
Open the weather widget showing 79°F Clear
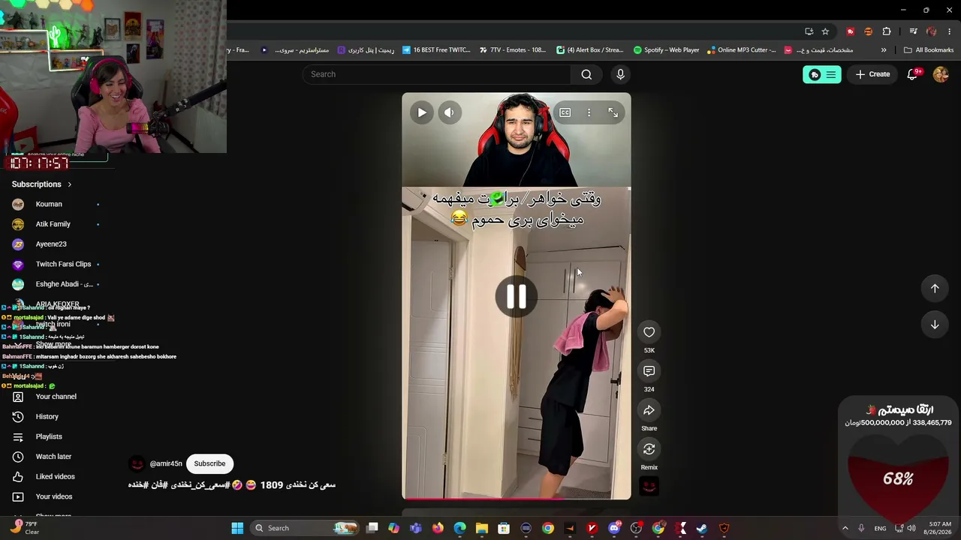click(23, 528)
